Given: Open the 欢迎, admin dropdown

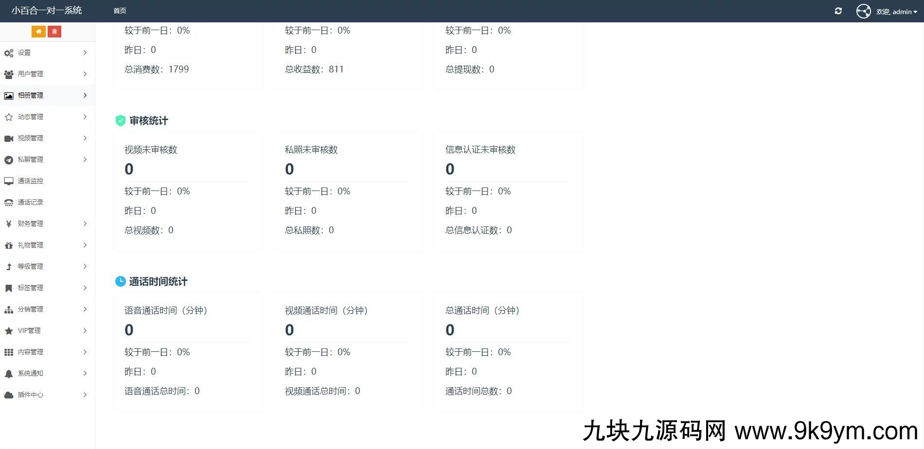Looking at the screenshot, I should point(896,12).
